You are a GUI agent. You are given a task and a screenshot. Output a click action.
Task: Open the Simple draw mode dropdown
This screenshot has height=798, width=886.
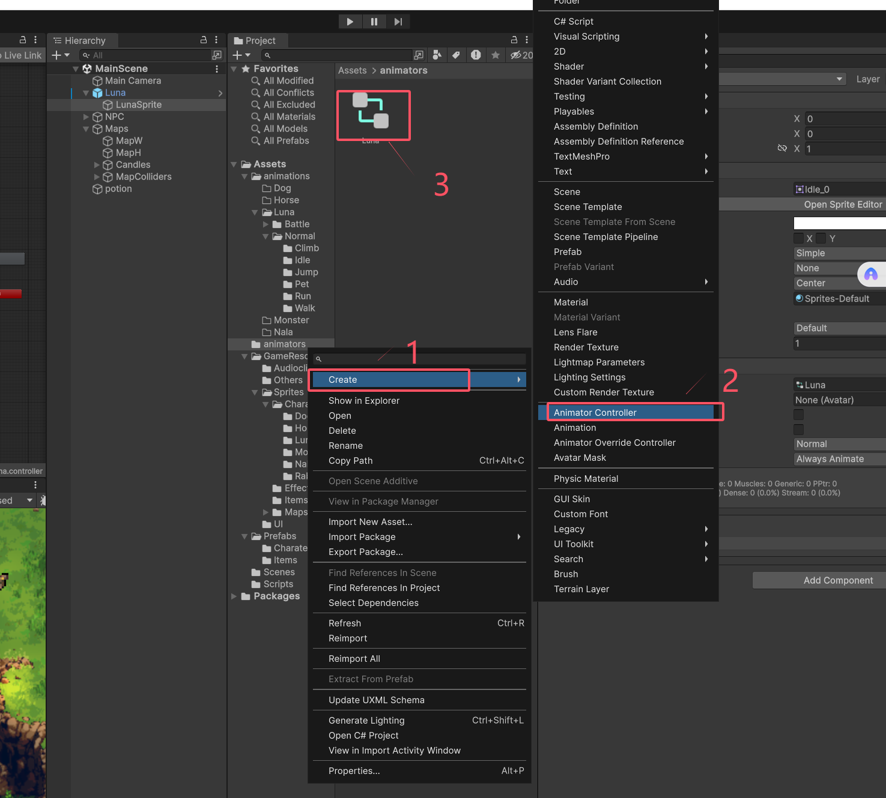coord(840,253)
